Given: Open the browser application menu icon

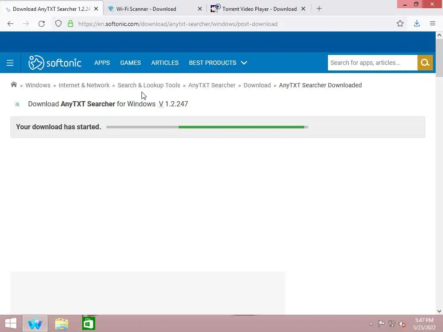Looking at the screenshot, I should coord(433,23).
